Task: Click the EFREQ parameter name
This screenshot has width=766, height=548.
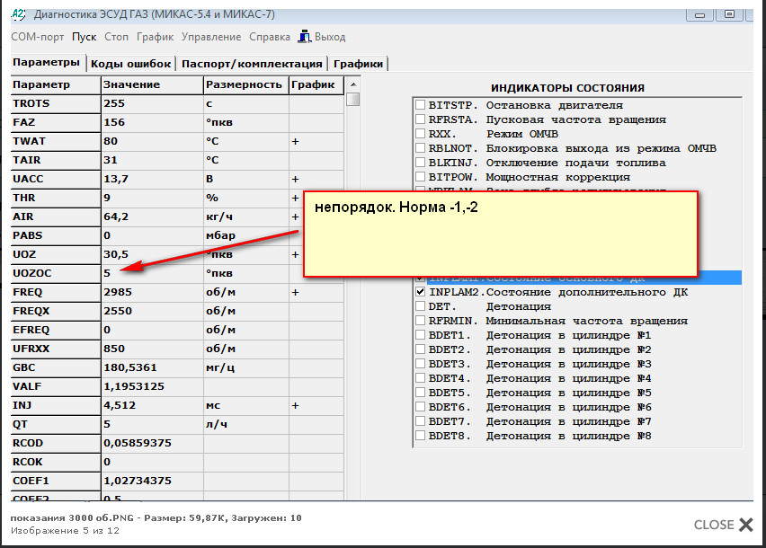Action: (31, 330)
